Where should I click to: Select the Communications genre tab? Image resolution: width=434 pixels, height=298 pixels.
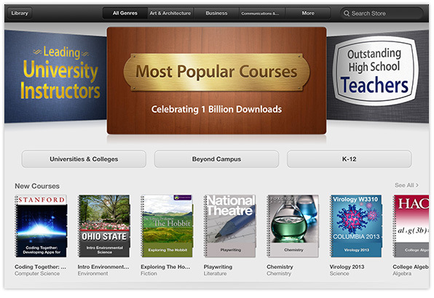pyautogui.click(x=262, y=13)
